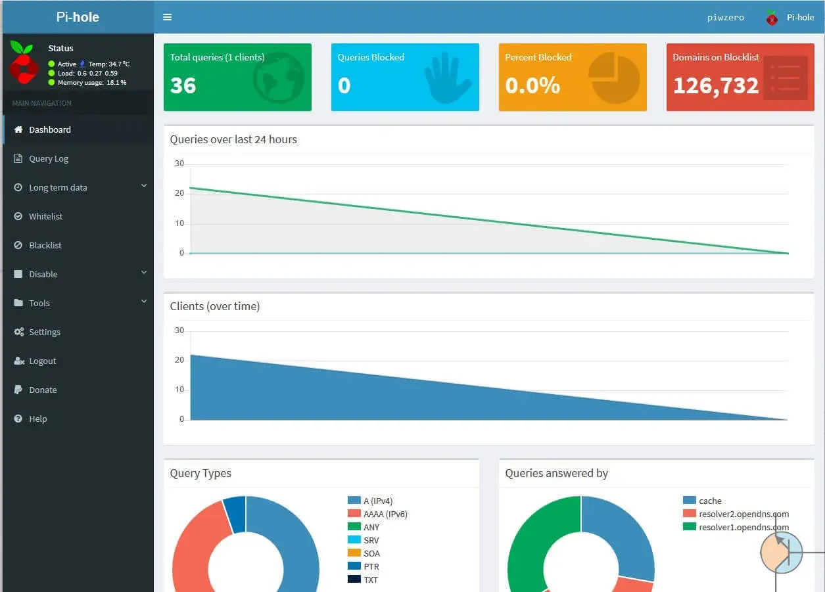This screenshot has width=825, height=592.
Task: Click the green line in Queries over last 24 hours
Action: [489, 221]
